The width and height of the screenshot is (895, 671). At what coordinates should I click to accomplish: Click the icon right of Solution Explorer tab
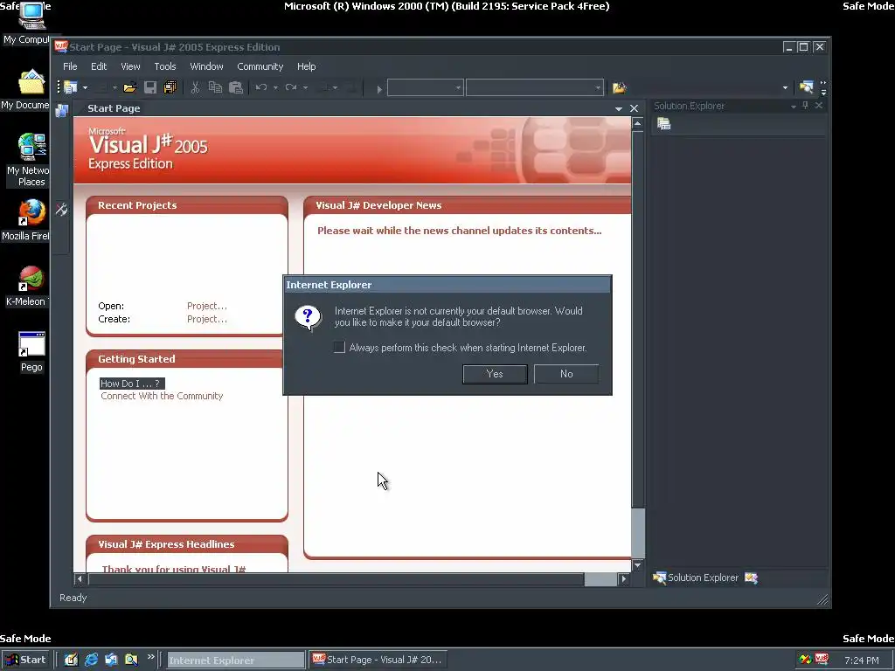751,578
